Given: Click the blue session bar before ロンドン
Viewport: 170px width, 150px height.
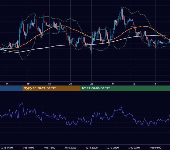Looking at the screenshot, I should pyautogui.click(x=11, y=88).
